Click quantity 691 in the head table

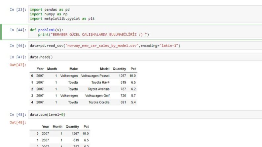[x=123, y=102]
